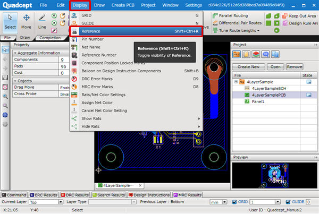The height and width of the screenshot is (214, 319).
Task: Select the cut-corner filled plane icon
Action: tap(268, 16)
